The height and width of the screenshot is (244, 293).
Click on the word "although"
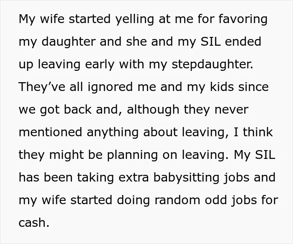coord(153,110)
